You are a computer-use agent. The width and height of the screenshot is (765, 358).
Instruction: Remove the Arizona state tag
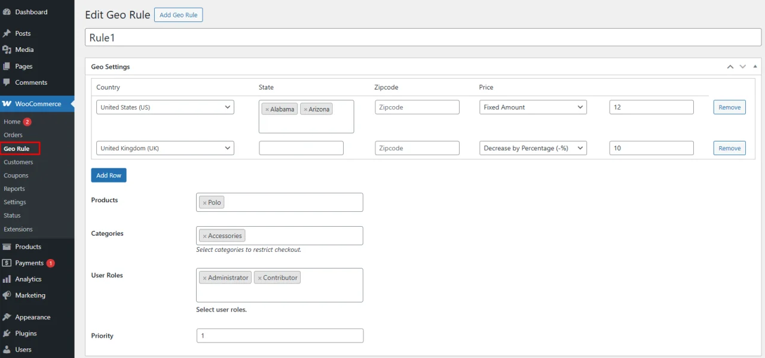tap(305, 110)
